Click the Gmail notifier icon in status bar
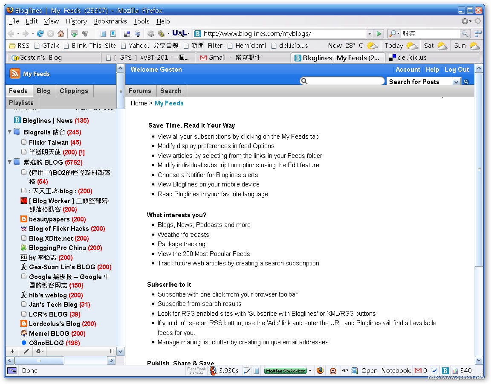 point(418,370)
